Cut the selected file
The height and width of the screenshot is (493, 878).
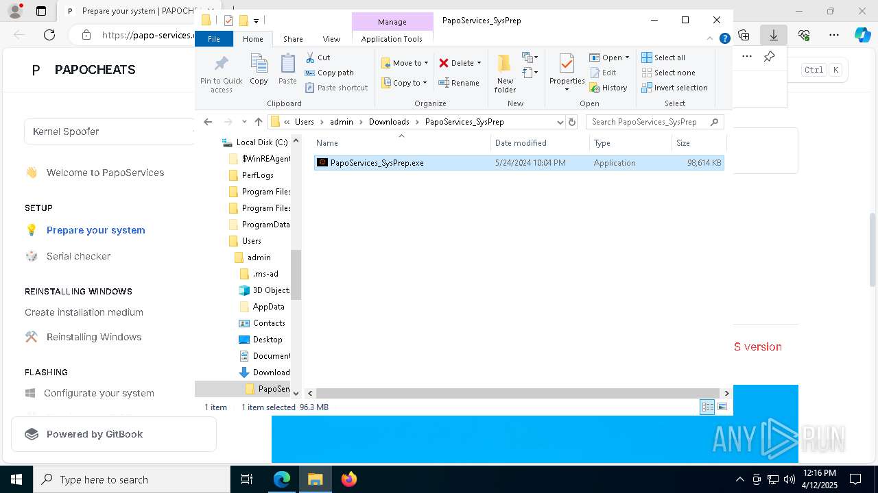coord(318,58)
